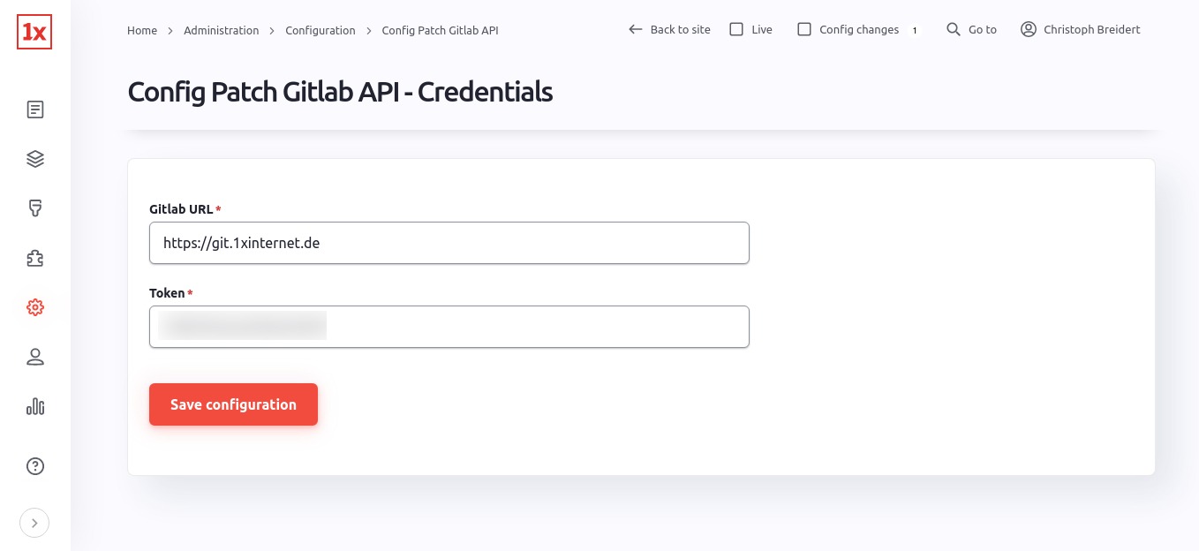The width and height of the screenshot is (1199, 551).
Task: Click the Extend puzzle piece icon
Action: pos(34,258)
